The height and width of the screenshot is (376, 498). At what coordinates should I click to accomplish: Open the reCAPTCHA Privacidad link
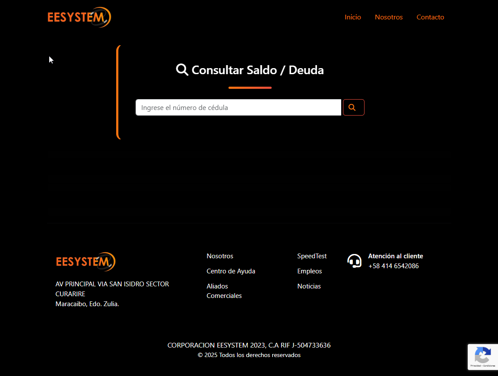(x=476, y=366)
